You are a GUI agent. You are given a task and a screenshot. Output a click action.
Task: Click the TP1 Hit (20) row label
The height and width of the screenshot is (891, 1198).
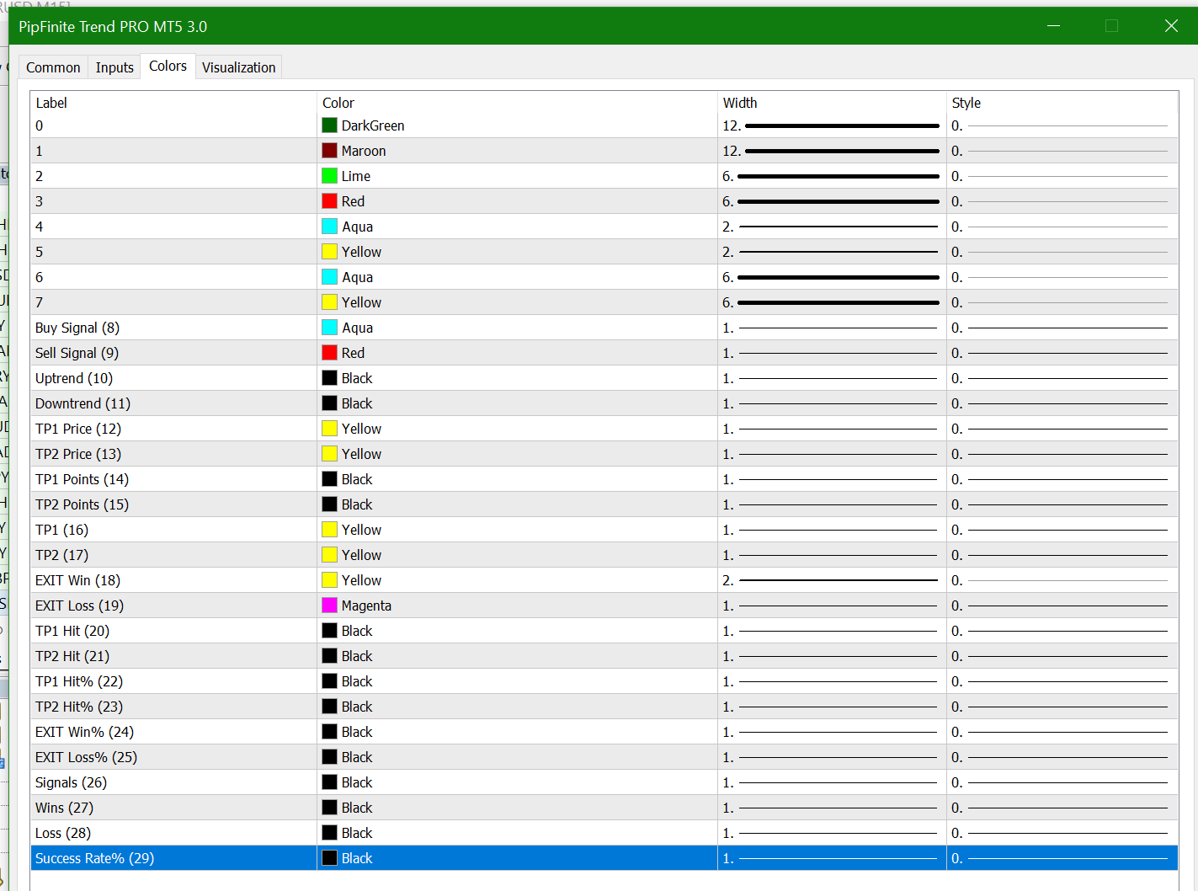(x=72, y=631)
